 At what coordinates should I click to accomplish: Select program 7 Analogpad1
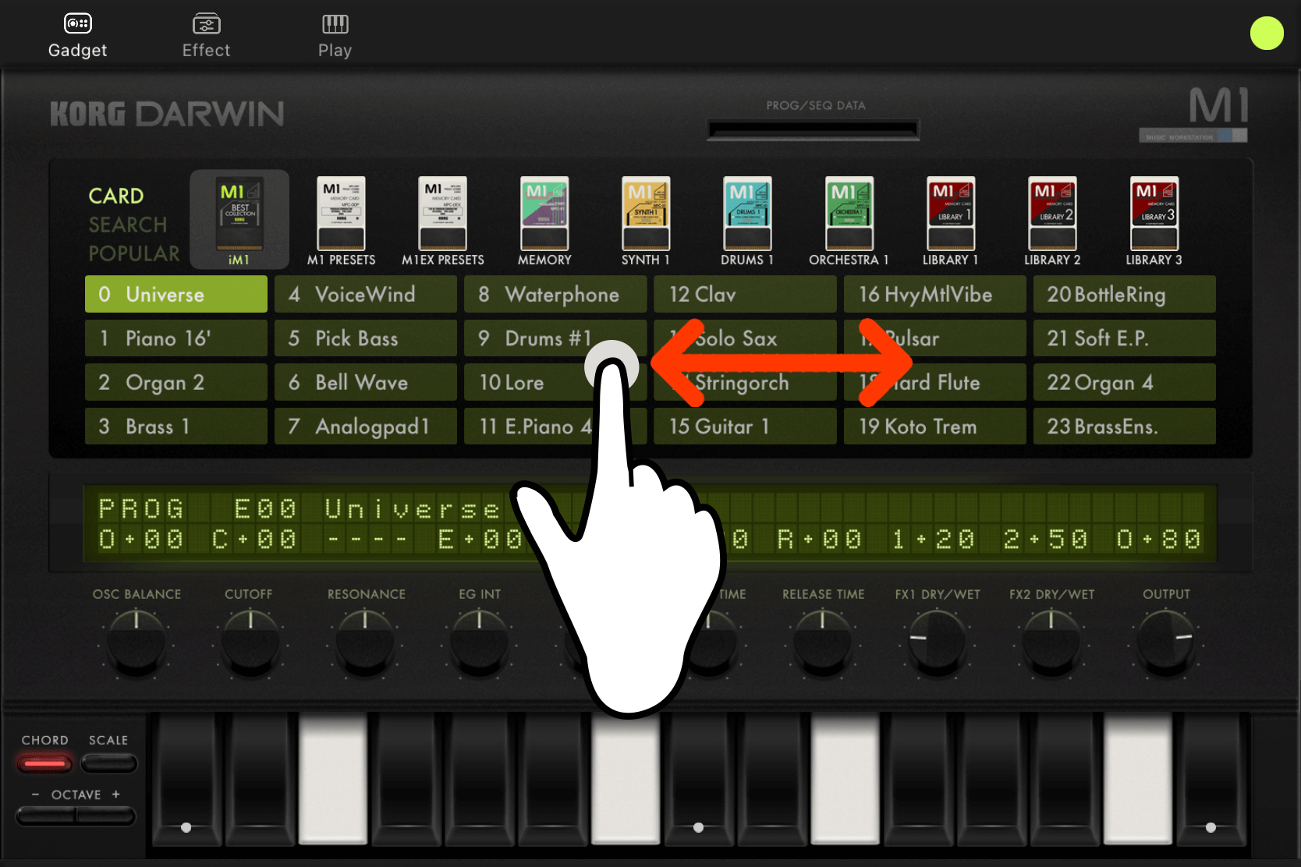pyautogui.click(x=366, y=426)
